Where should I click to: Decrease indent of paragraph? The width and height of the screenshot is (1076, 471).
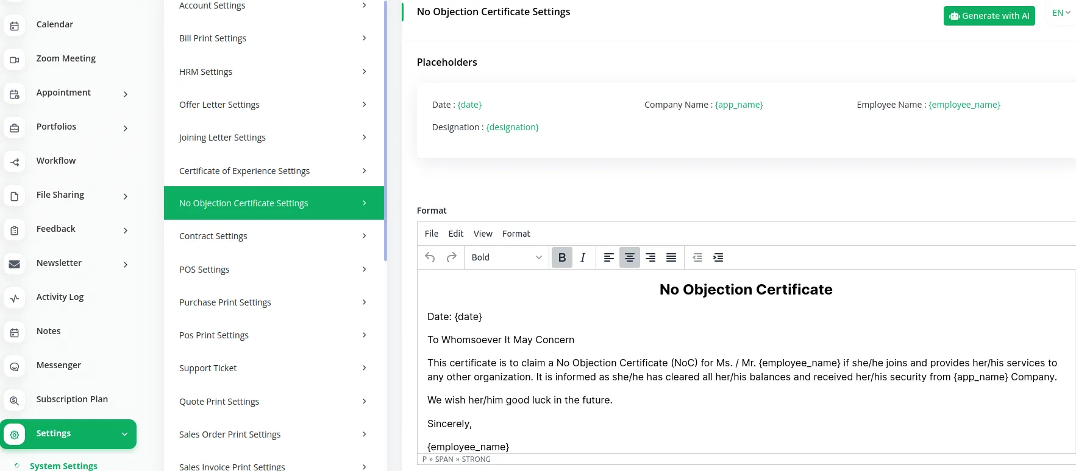(x=697, y=257)
